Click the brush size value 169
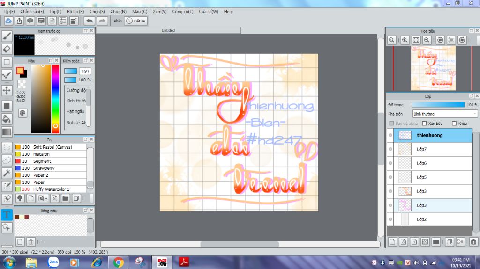This screenshot has height=269, width=480. pyautogui.click(x=85, y=71)
